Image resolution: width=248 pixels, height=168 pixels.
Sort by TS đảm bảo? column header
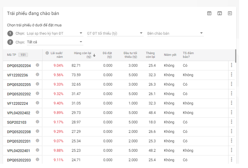pyautogui.click(x=188, y=55)
